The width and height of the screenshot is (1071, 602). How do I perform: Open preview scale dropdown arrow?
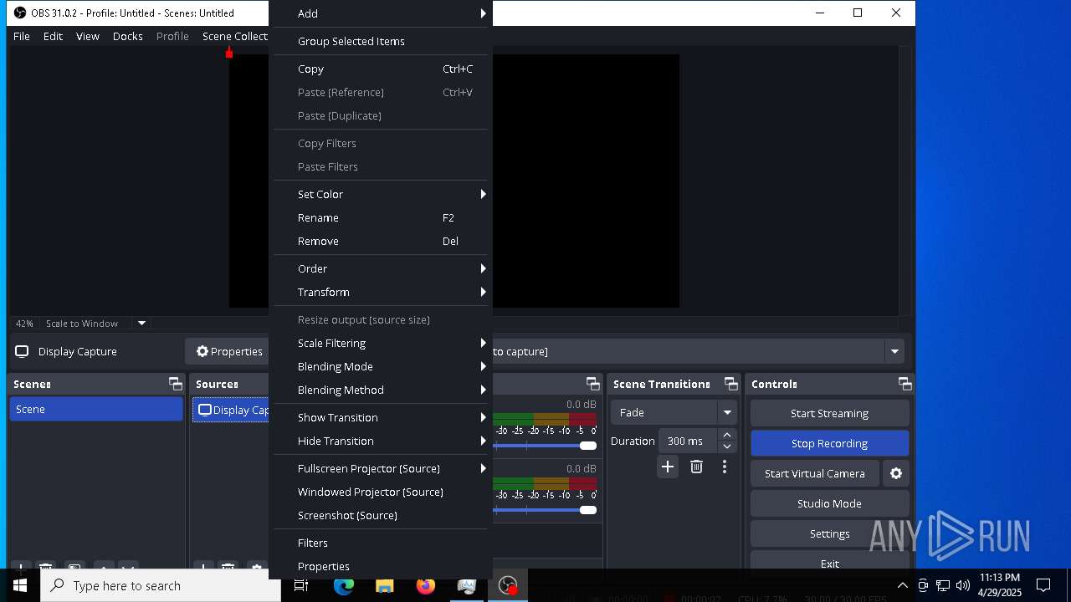141,323
